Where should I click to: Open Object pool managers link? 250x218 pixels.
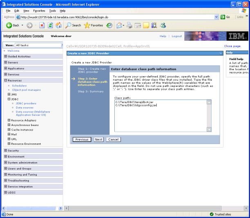(x=26, y=90)
